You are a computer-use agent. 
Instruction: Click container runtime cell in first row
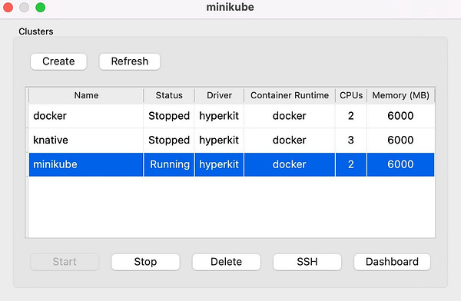pos(290,116)
